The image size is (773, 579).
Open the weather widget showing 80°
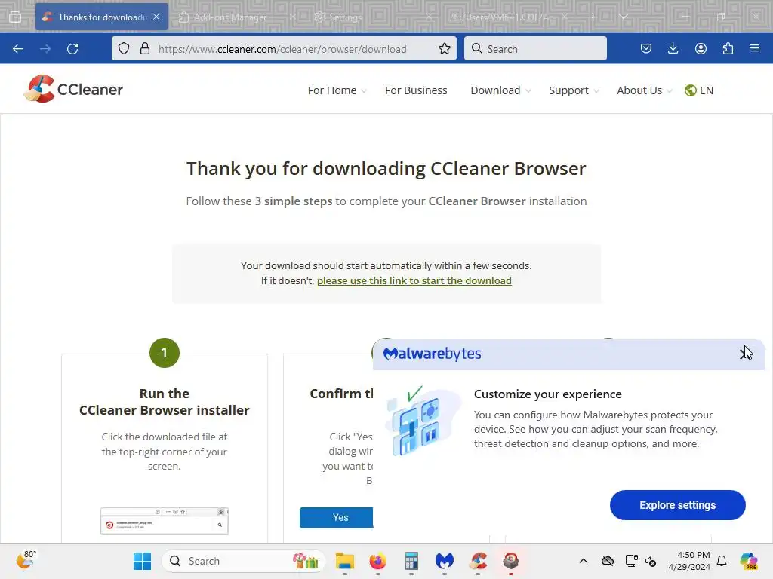[x=26, y=560]
